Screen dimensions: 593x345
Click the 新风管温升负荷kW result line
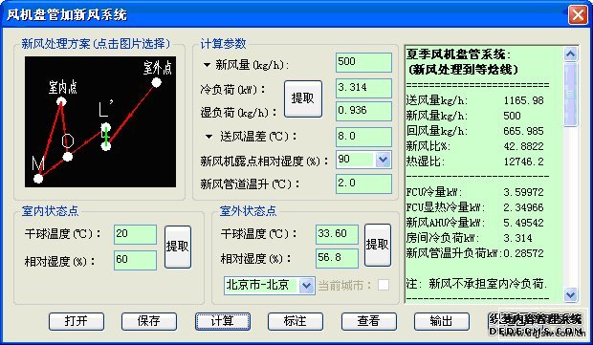pyautogui.click(x=475, y=253)
